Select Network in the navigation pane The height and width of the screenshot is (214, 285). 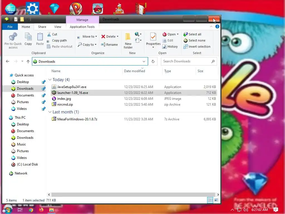click(21, 173)
